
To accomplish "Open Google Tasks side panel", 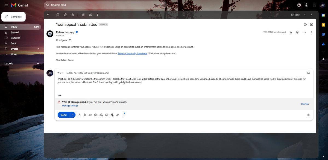I will pyautogui.click(x=323, y=34).
